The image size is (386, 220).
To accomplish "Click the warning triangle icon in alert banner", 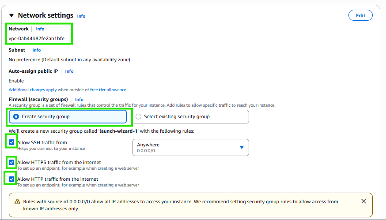I will click(17, 202).
